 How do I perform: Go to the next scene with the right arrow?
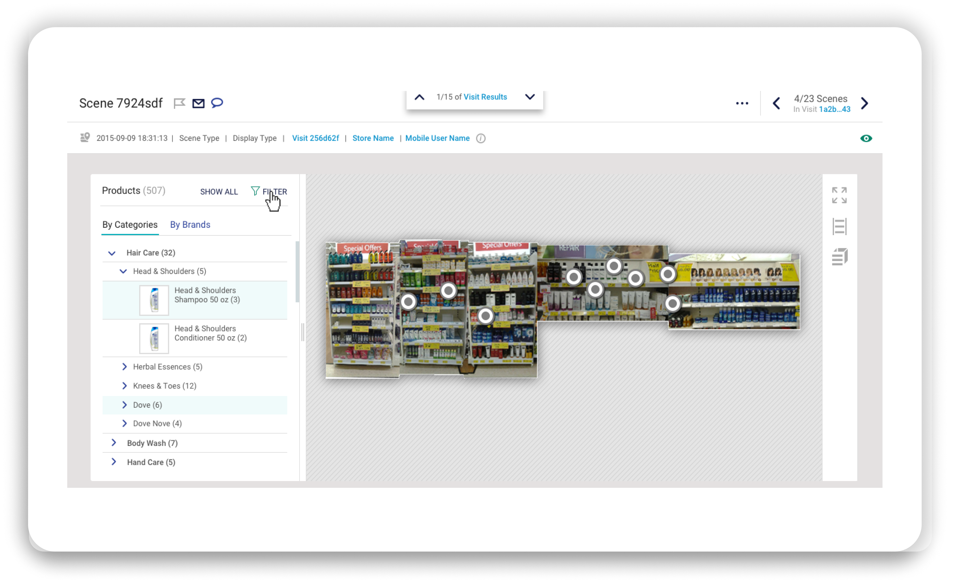point(865,103)
